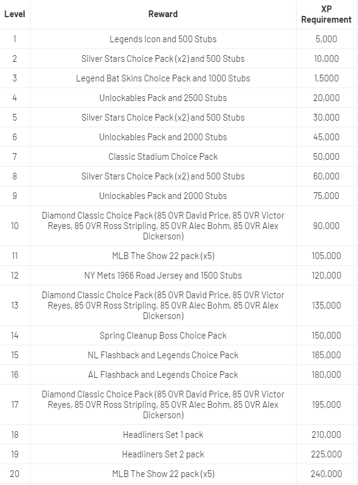Click the 45,000 XP requirement cell
Viewport: 358px width, 485px height.
pos(326,137)
